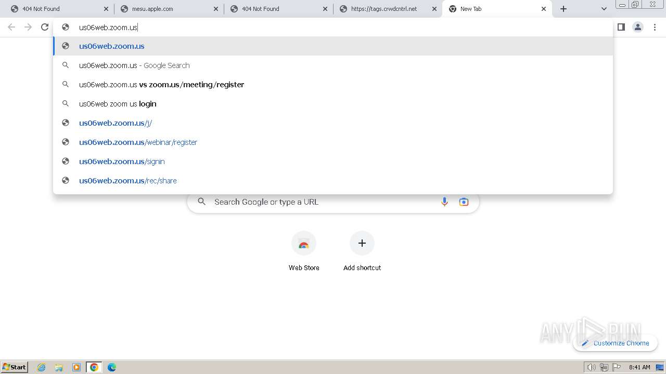
Task: Open the volume speaker tray icon
Action: (591, 367)
